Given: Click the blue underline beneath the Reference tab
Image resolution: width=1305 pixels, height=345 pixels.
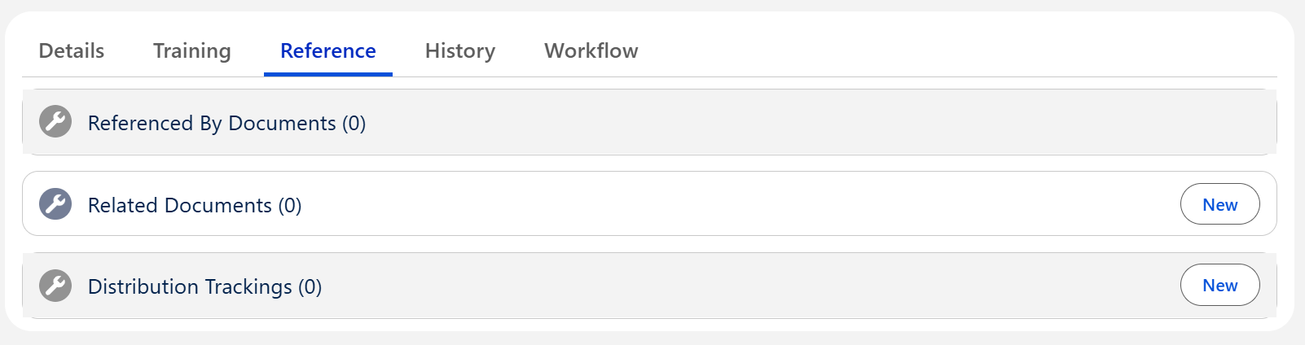Looking at the screenshot, I should pyautogui.click(x=328, y=74).
